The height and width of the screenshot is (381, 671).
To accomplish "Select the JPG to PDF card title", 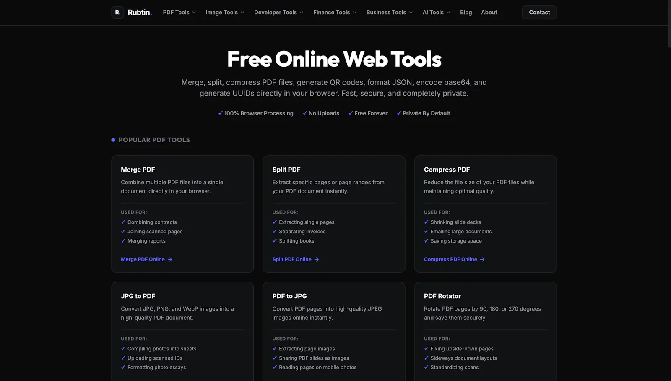I will [x=138, y=296].
